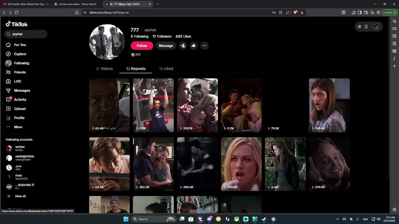Open Windows Start menu
Screen dimensions: 399x224
point(126,219)
